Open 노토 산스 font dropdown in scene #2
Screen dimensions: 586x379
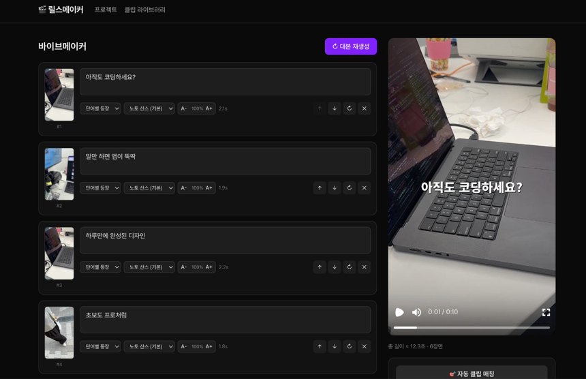click(149, 187)
